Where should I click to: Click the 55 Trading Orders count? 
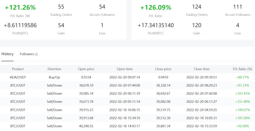pos(61,7)
